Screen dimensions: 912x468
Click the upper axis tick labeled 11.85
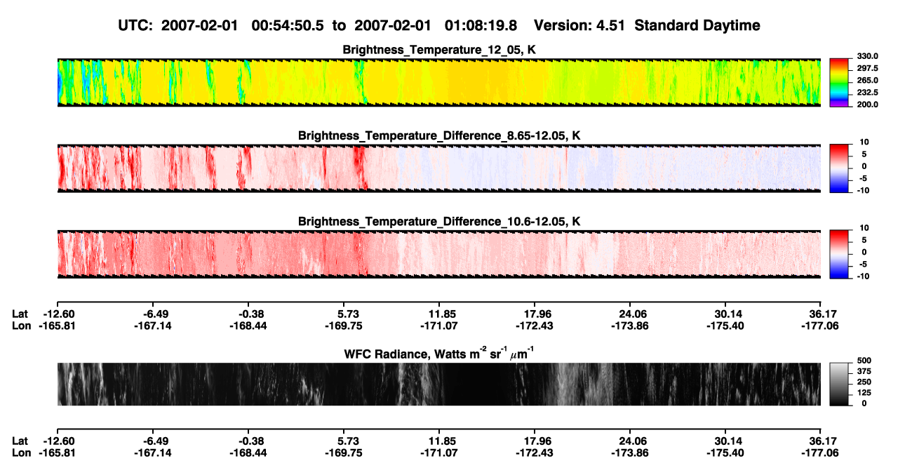438,314
